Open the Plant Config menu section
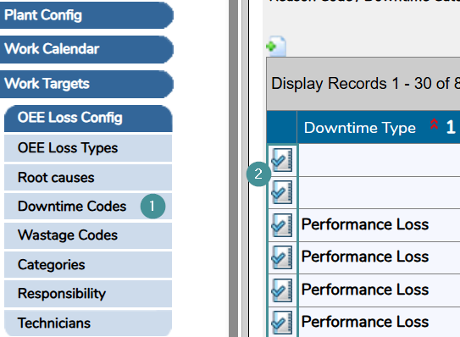 (x=86, y=15)
